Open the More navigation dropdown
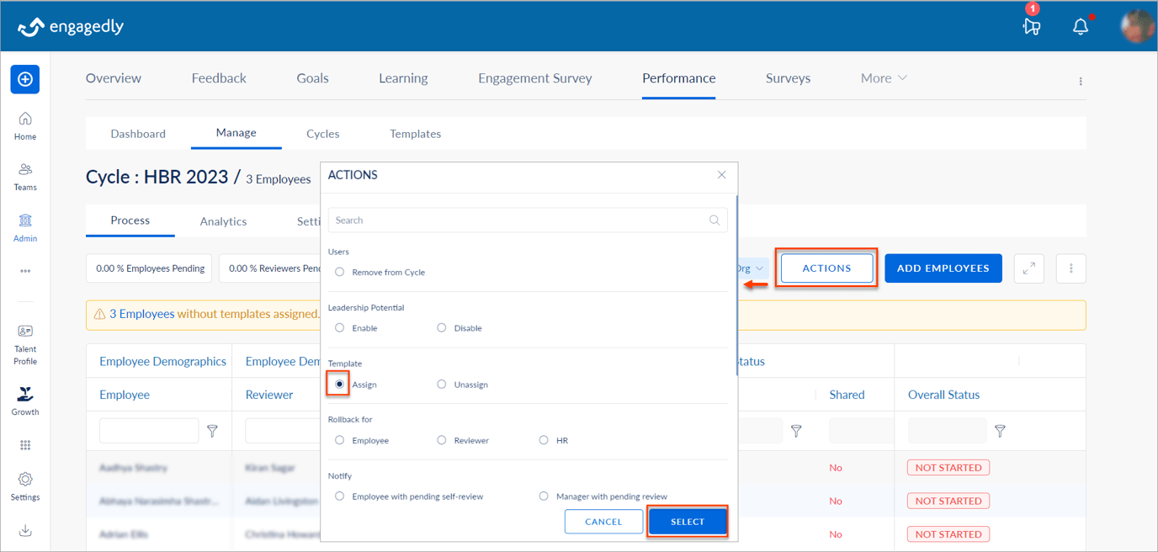 point(883,77)
